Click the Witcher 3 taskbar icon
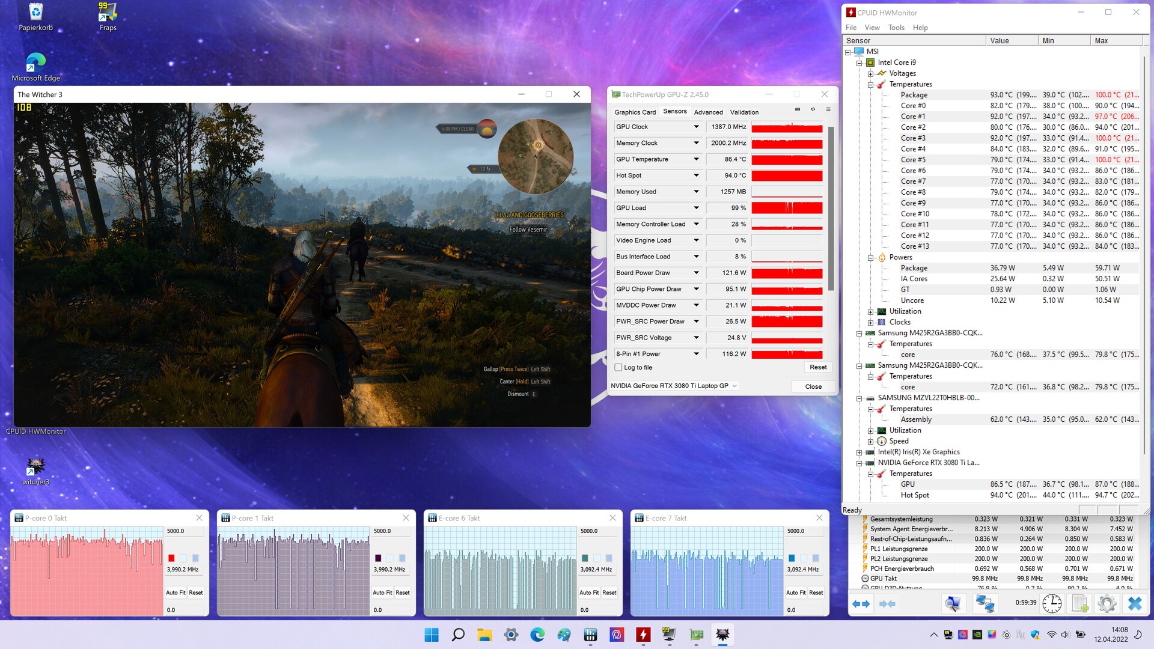 (722, 635)
